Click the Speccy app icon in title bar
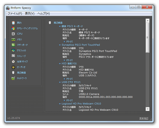This screenshot has width=159, height=128. coord(8,8)
